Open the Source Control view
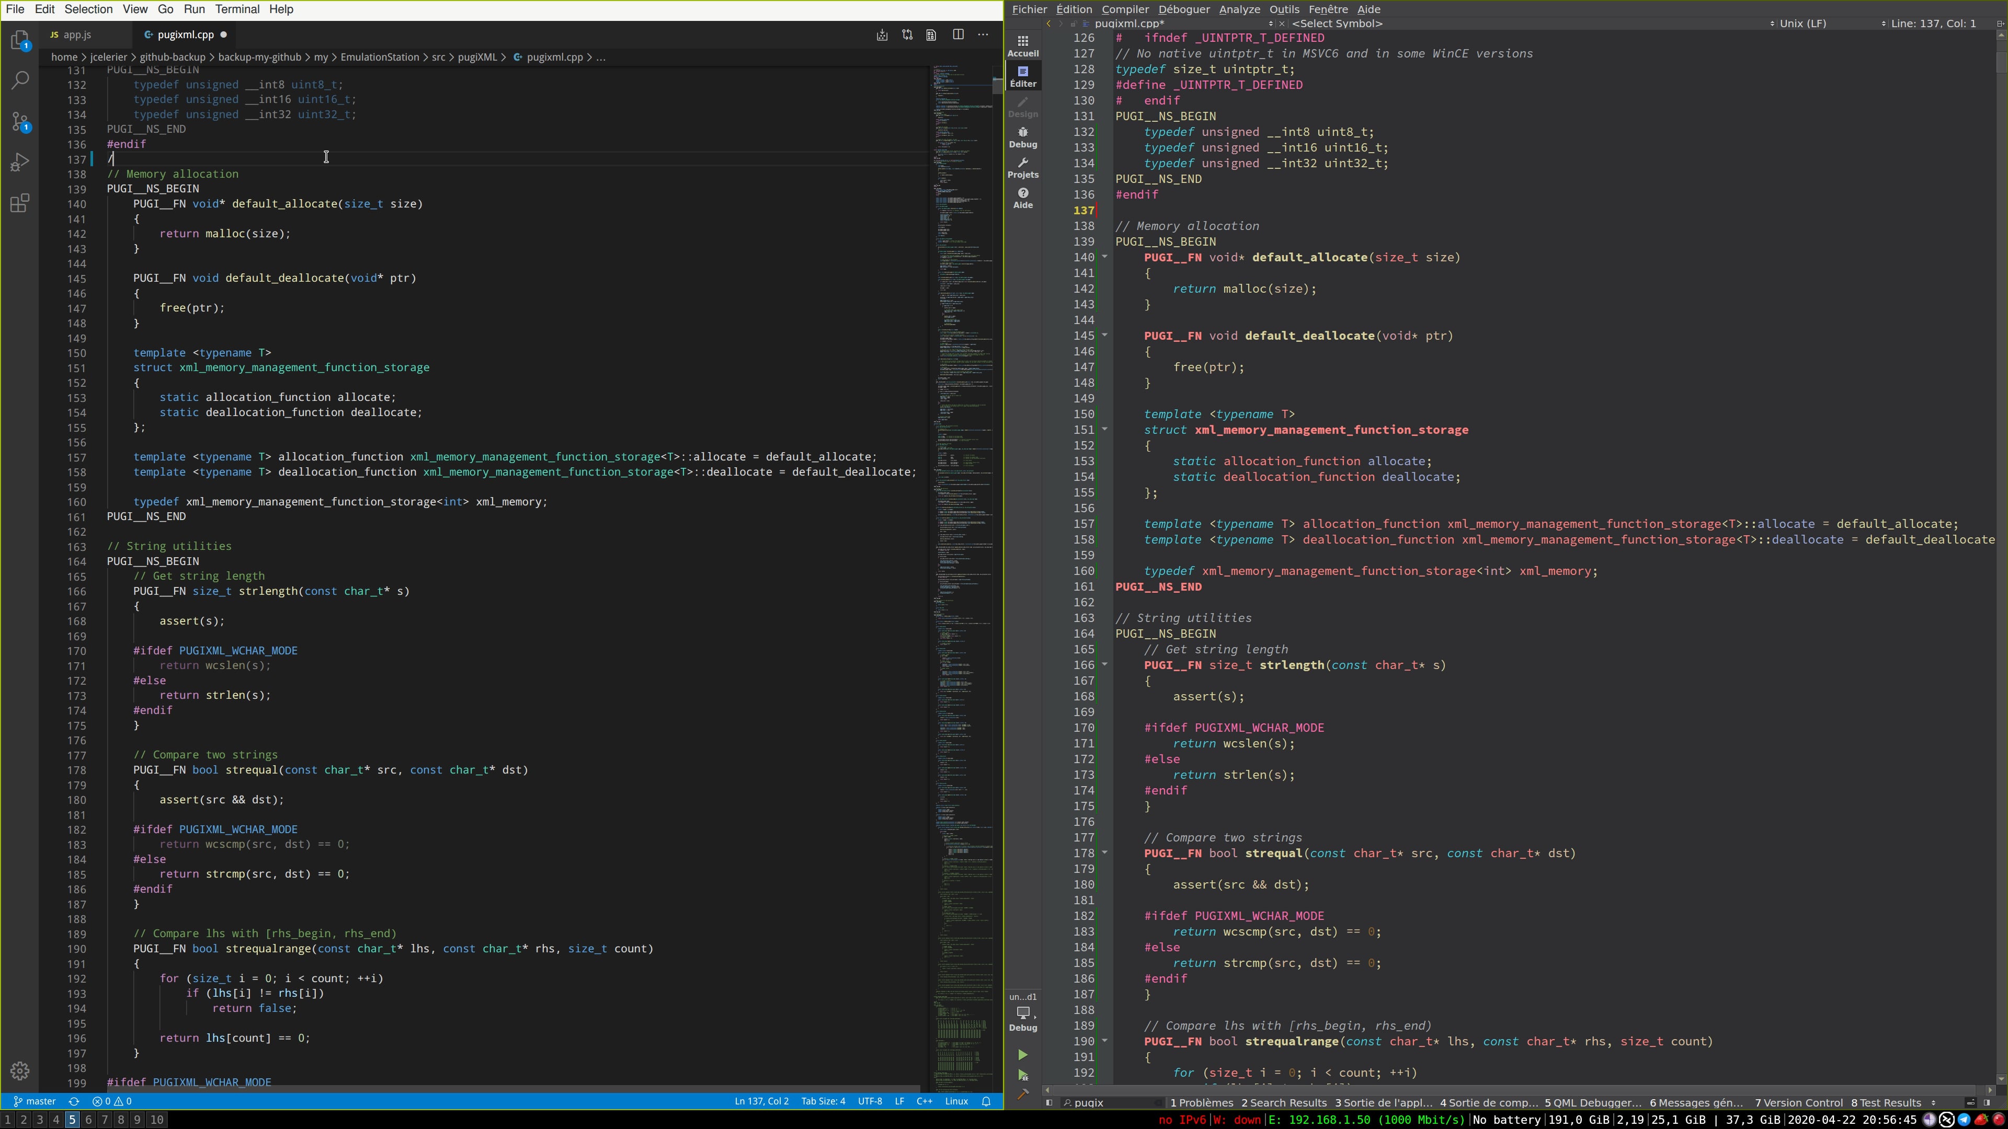2008x1129 pixels. click(20, 122)
